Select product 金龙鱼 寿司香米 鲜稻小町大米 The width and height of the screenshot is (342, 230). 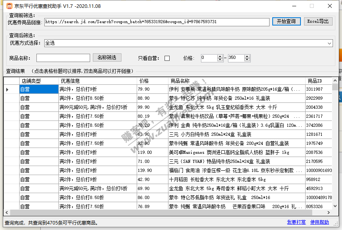coord(237,188)
